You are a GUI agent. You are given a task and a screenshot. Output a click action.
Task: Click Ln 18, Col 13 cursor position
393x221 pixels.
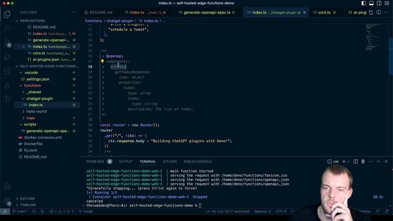tap(228, 211)
